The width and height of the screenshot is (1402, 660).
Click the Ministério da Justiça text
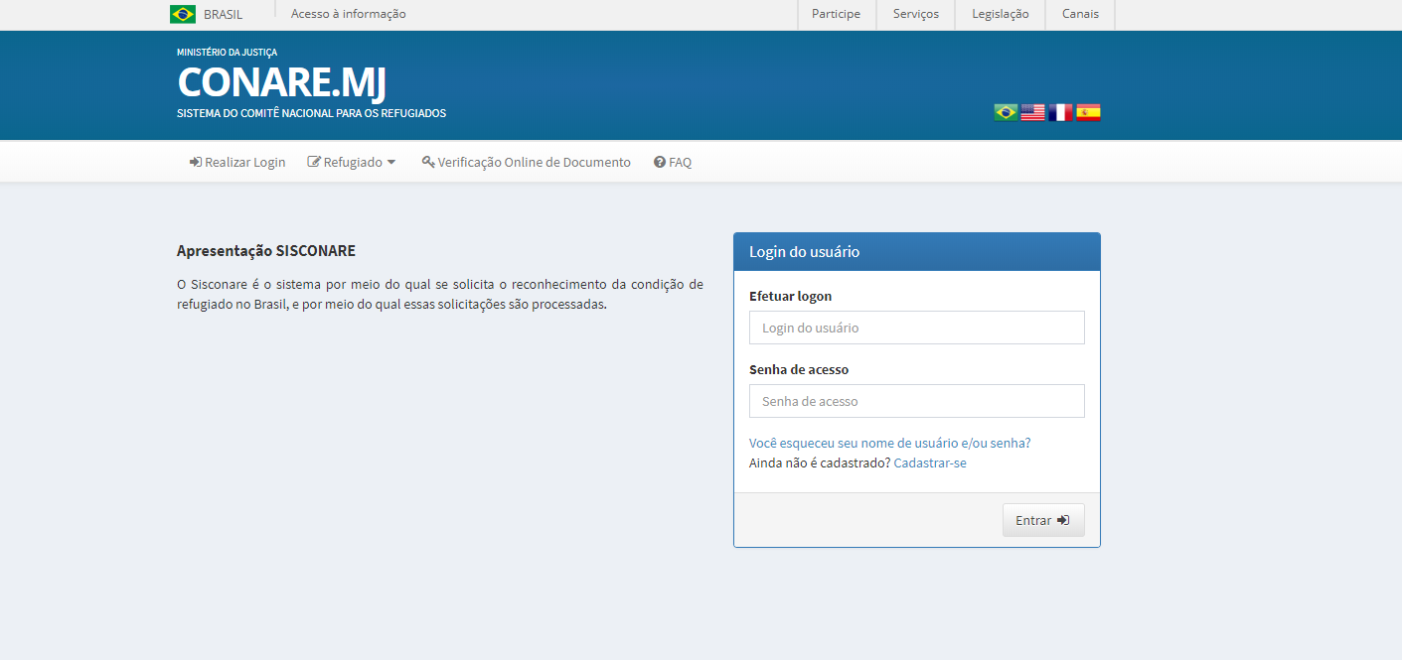(228, 52)
